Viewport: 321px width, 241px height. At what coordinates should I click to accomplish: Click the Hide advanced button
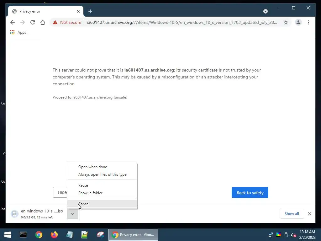tap(60, 192)
